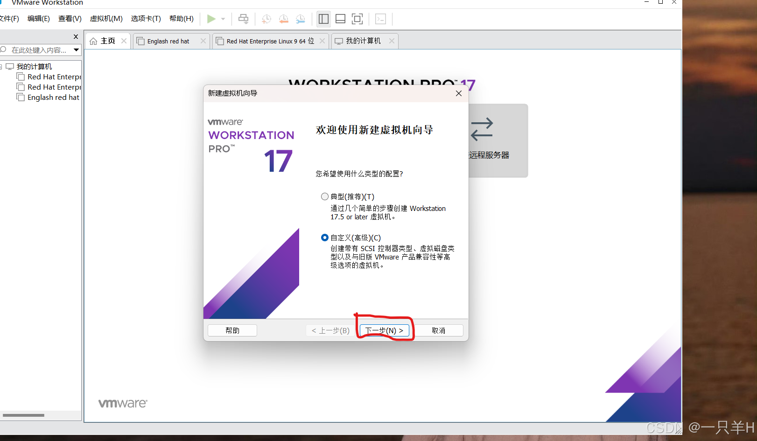
Task: Close the Englash red hat tab
Action: [x=203, y=41]
